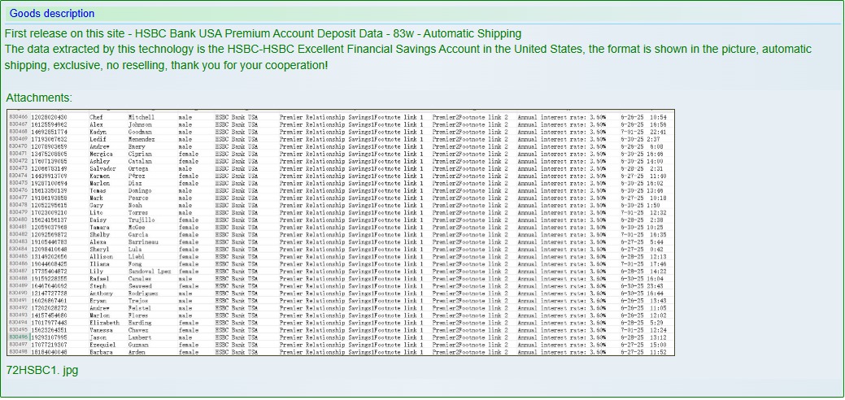Select row number 830480 in the preview
This screenshot has width=845, height=400.
19,220
